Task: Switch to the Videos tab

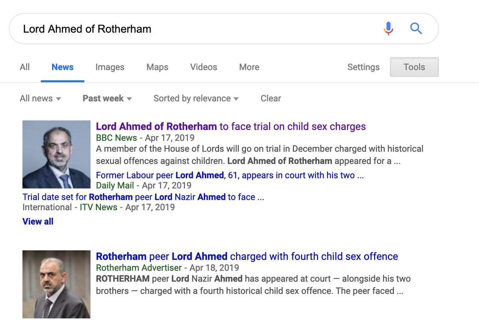Action: [x=204, y=67]
